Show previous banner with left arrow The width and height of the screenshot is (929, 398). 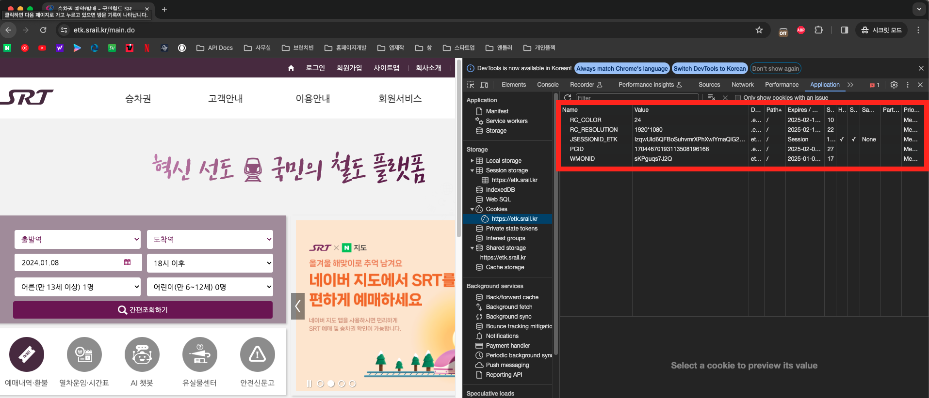tap(298, 306)
